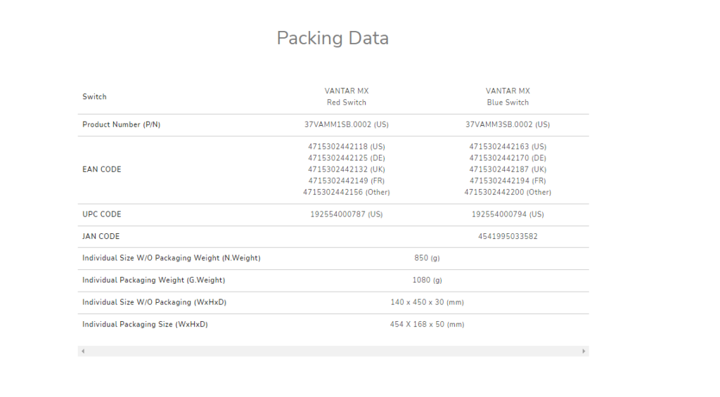Click the UPC CODE row label

102,214
